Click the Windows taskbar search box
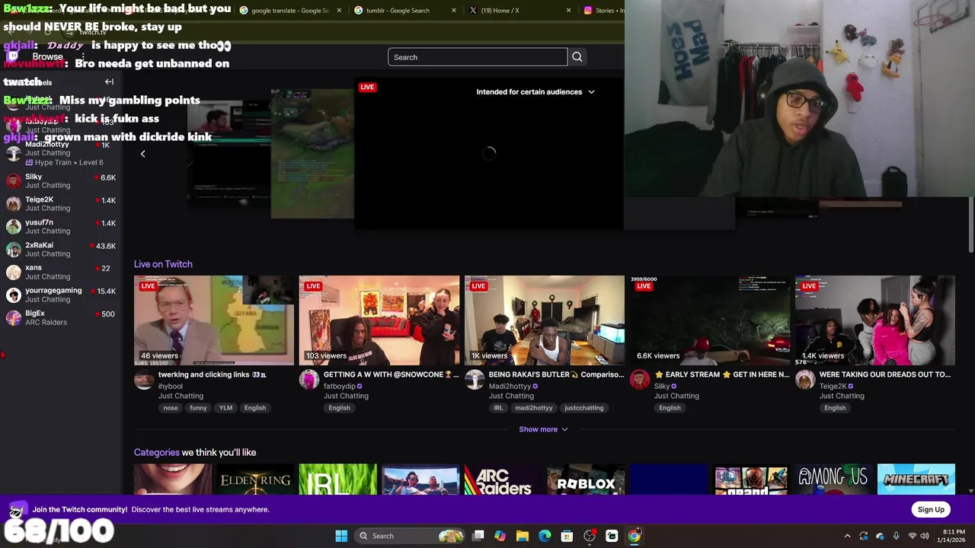The width and height of the screenshot is (975, 548). [411, 536]
